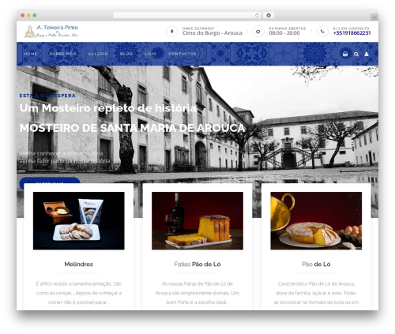Click the clock opening hours icon

coord(258,32)
